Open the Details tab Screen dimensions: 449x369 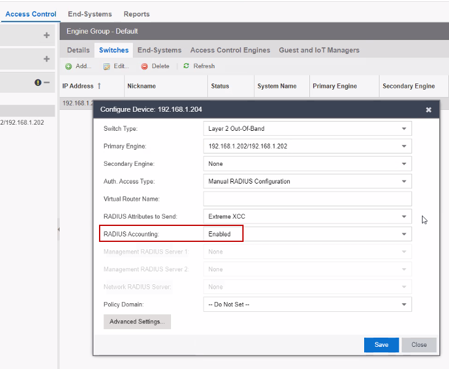(x=78, y=50)
